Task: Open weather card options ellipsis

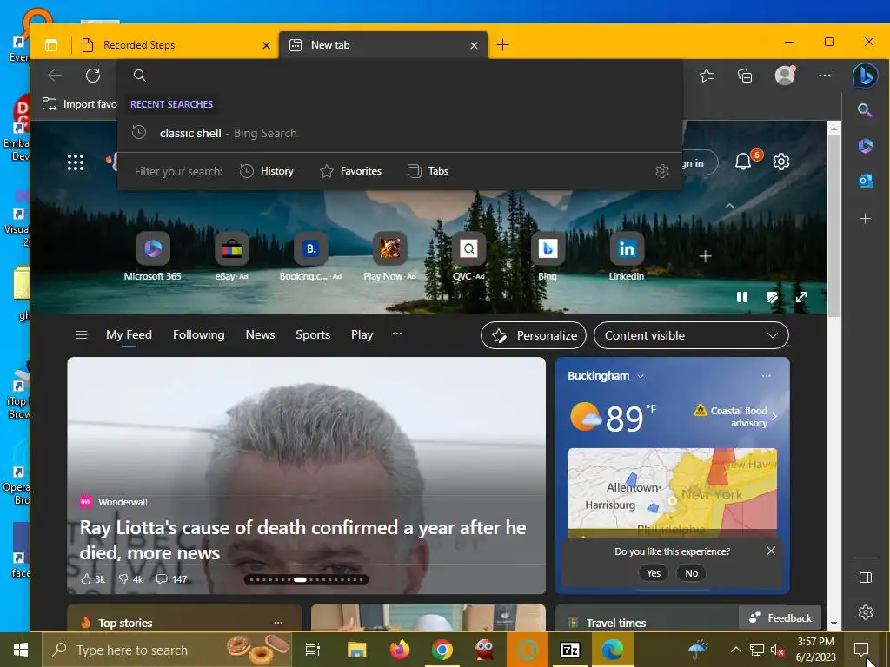Action: [767, 376]
